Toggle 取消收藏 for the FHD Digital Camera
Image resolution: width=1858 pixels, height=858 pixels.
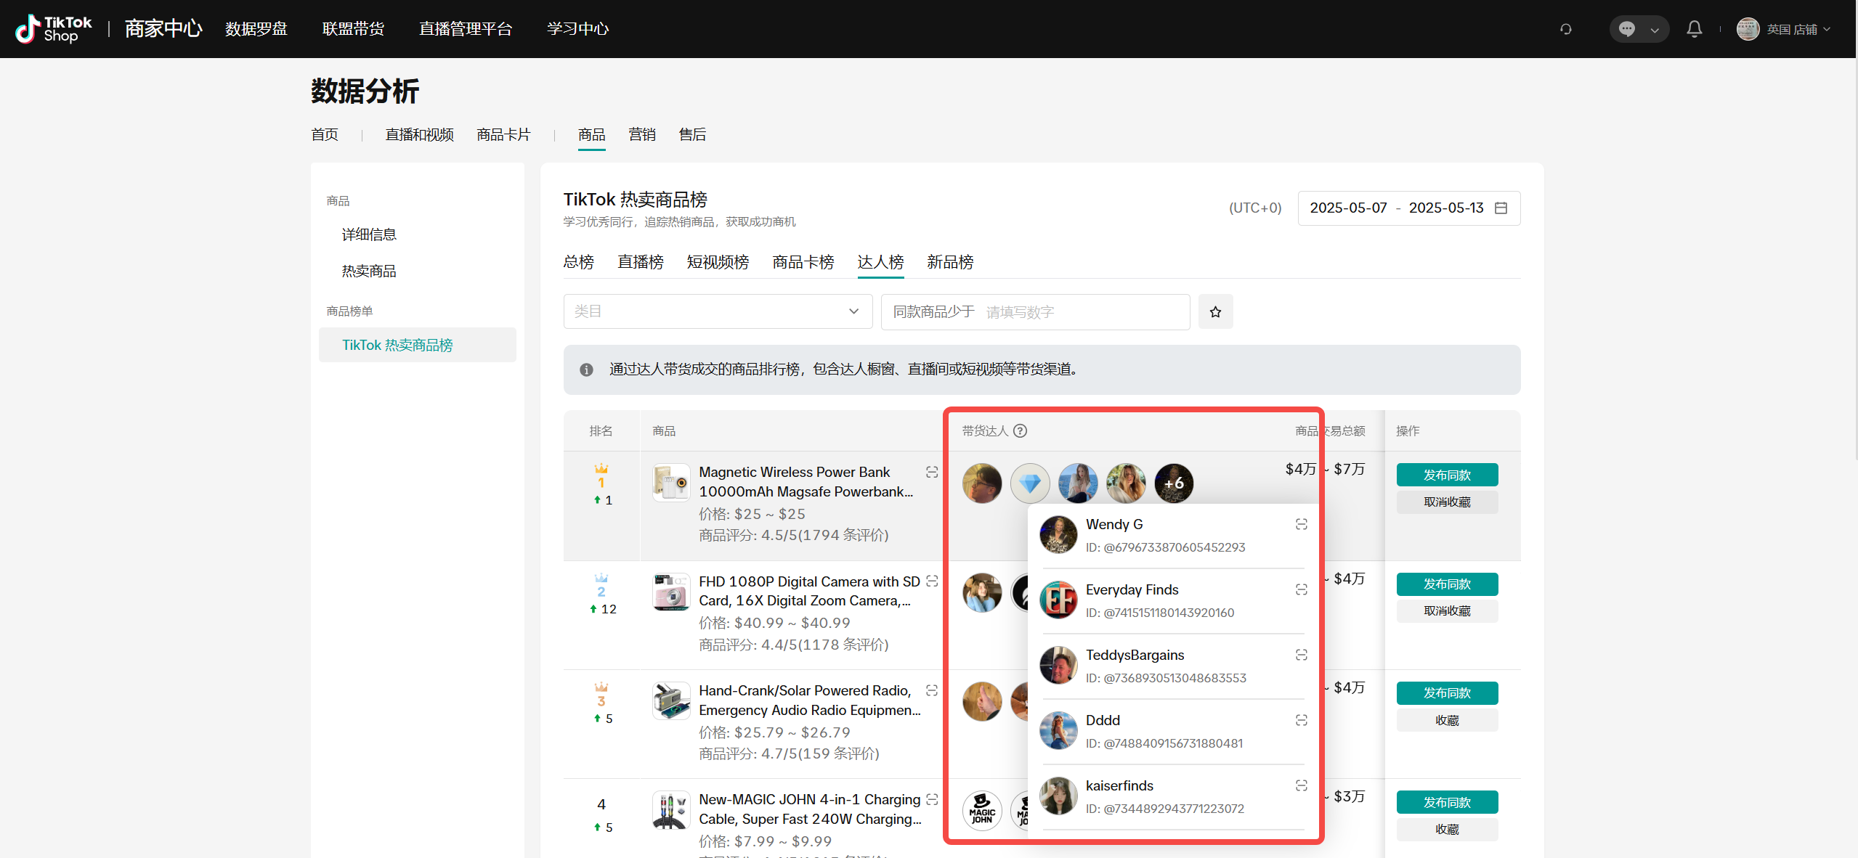click(x=1446, y=611)
